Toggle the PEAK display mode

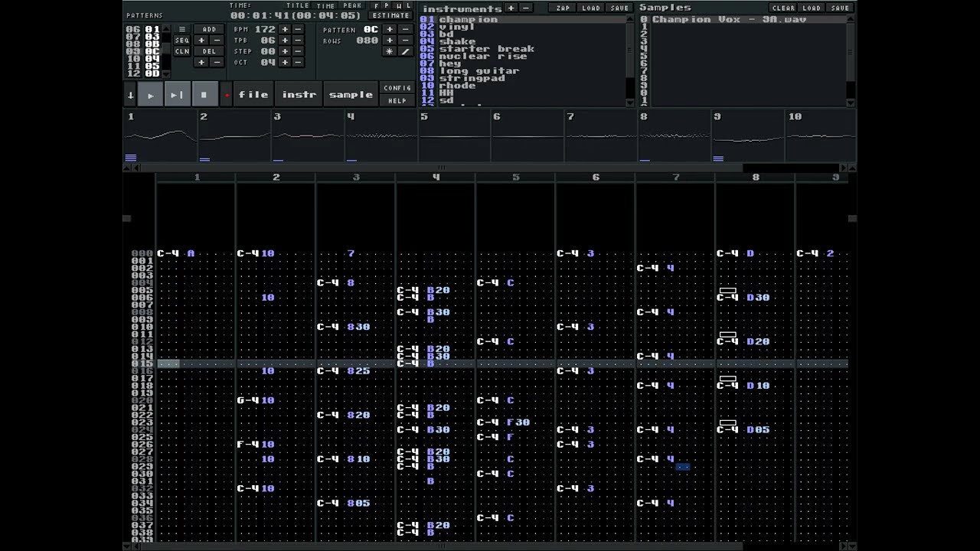353,5
